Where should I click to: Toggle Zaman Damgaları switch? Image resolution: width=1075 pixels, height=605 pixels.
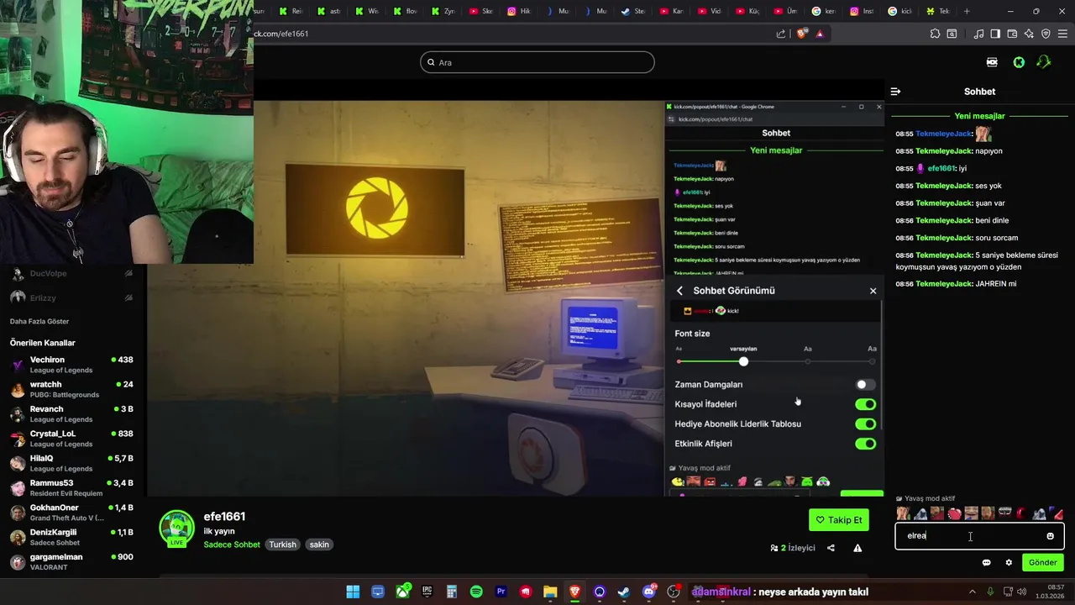(x=865, y=385)
